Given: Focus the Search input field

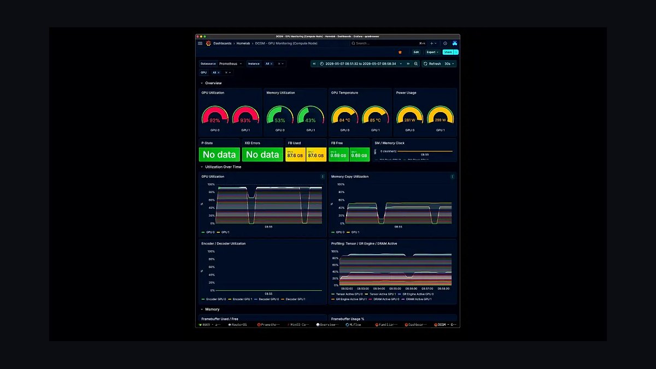Looking at the screenshot, I should point(389,43).
